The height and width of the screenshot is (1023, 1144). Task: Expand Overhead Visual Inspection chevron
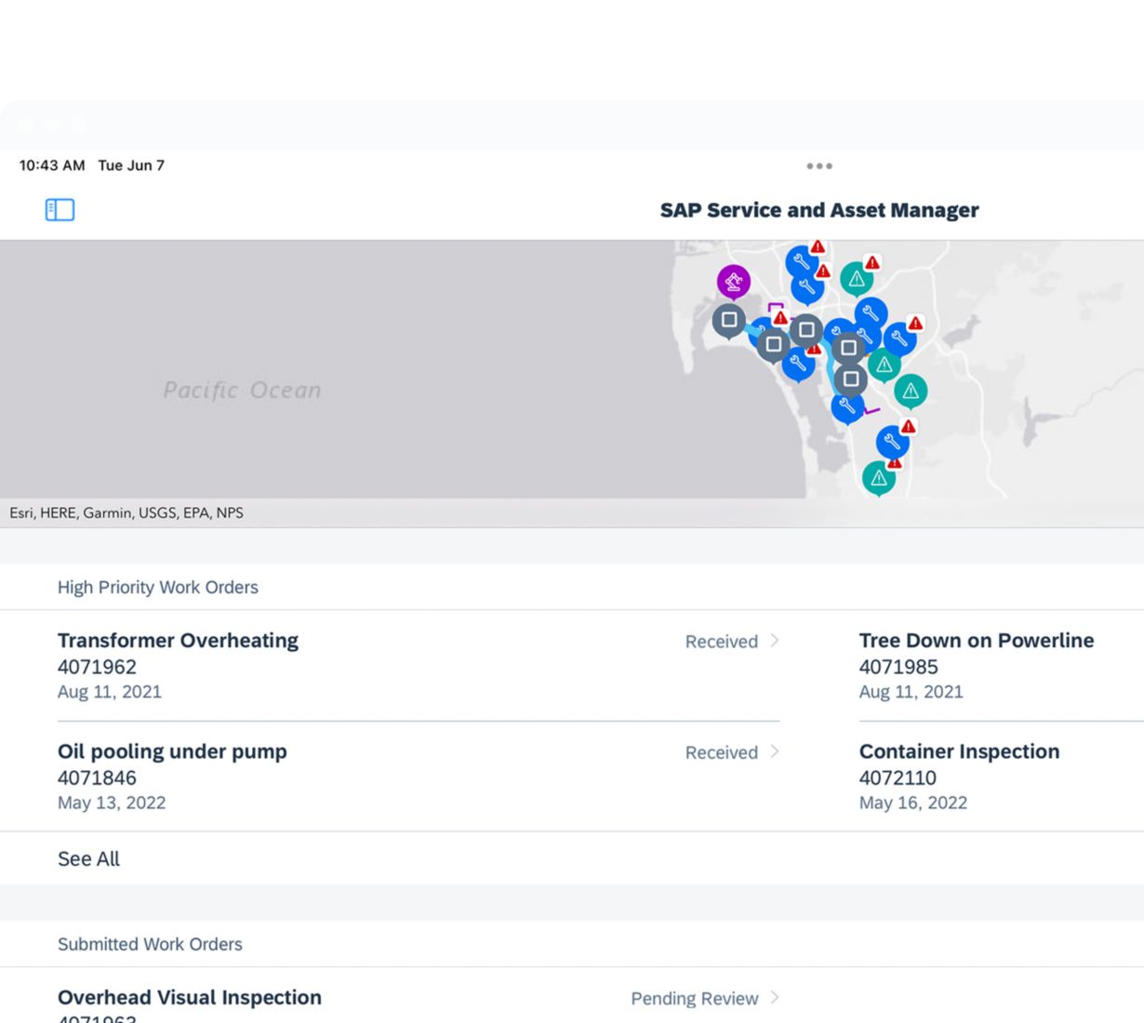click(x=775, y=998)
